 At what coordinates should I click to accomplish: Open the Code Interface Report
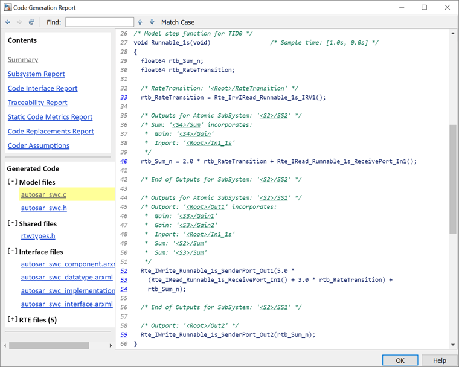pos(43,88)
